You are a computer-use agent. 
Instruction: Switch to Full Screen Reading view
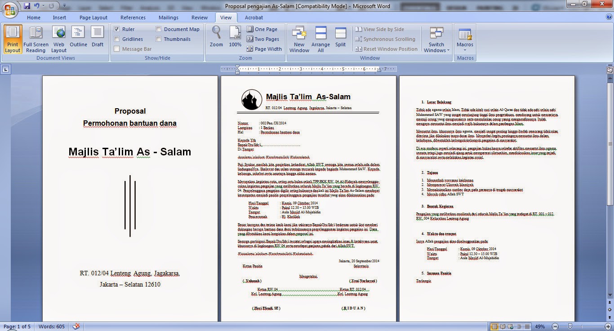(x=36, y=40)
